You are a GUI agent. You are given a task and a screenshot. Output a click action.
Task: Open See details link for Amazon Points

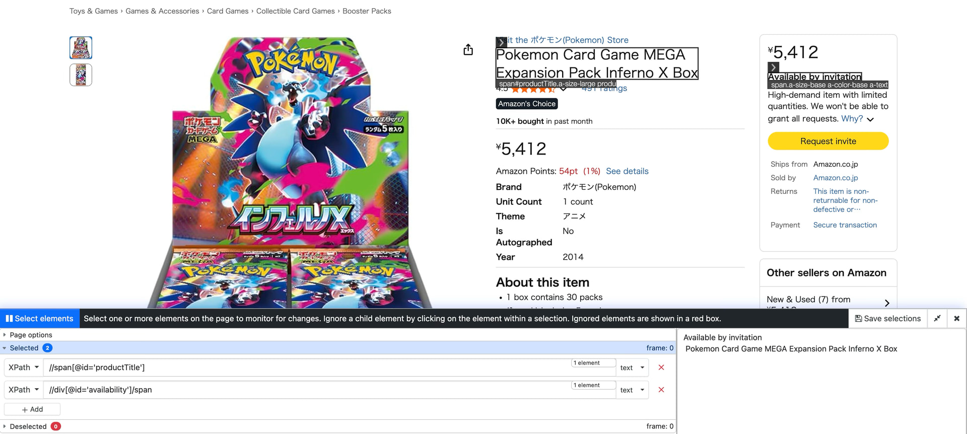click(x=627, y=171)
